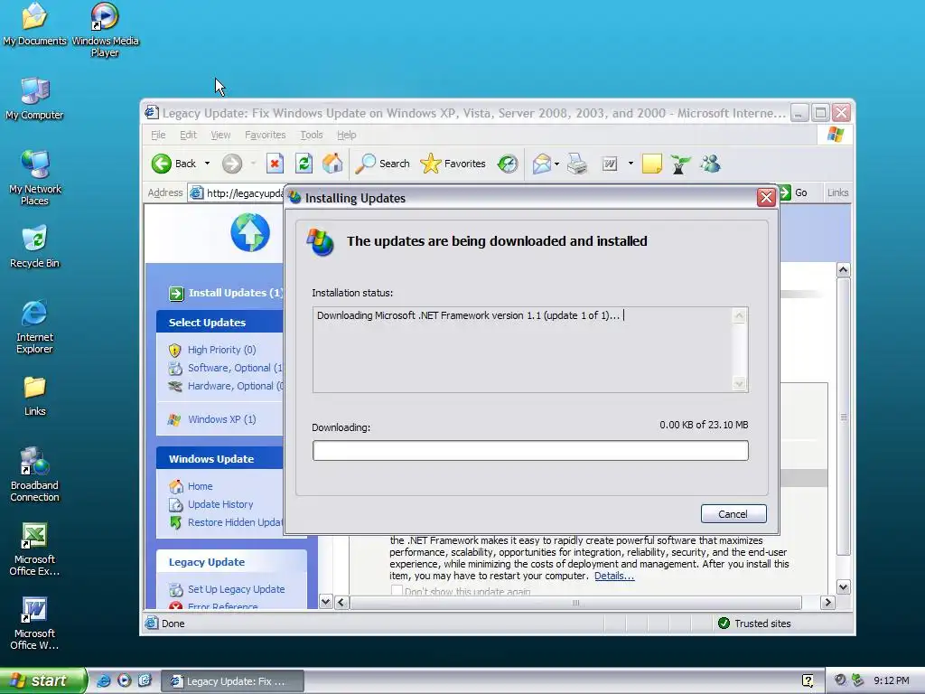The height and width of the screenshot is (694, 925).
Task: Click the address bar URL field
Action: coord(236,193)
